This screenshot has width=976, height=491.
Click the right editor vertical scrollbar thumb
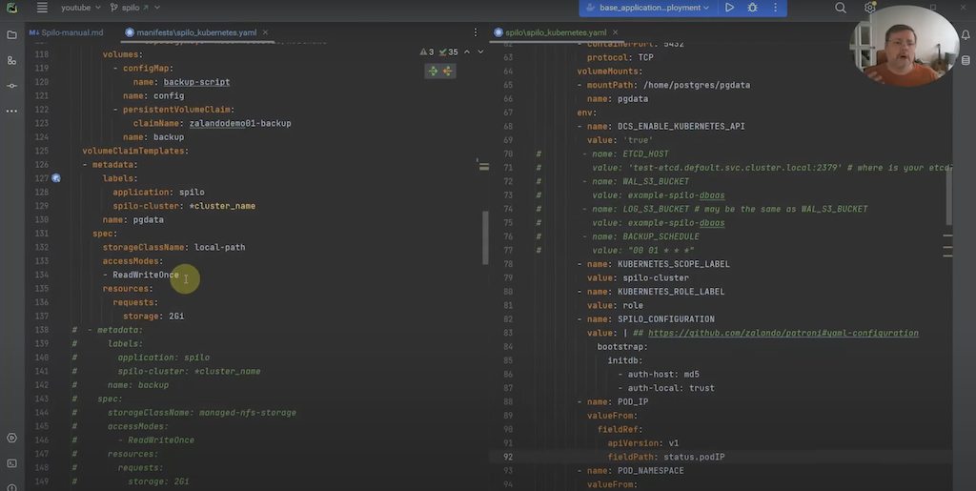949,196
